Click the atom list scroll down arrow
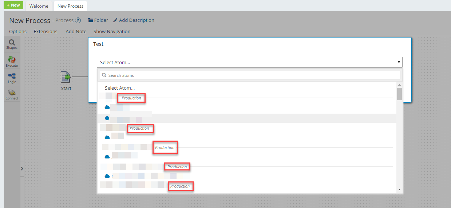Image resolution: width=451 pixels, height=208 pixels. (399, 189)
